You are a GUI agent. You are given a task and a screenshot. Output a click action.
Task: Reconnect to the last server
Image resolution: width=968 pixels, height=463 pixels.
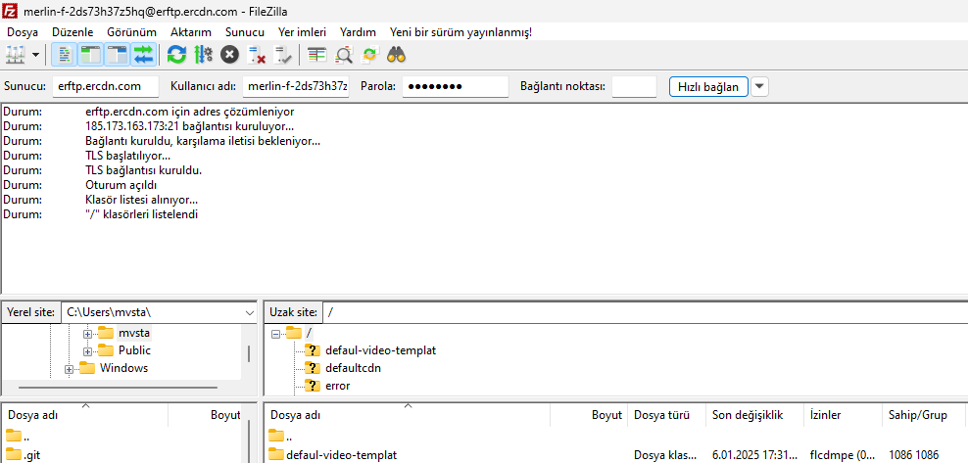coord(283,55)
